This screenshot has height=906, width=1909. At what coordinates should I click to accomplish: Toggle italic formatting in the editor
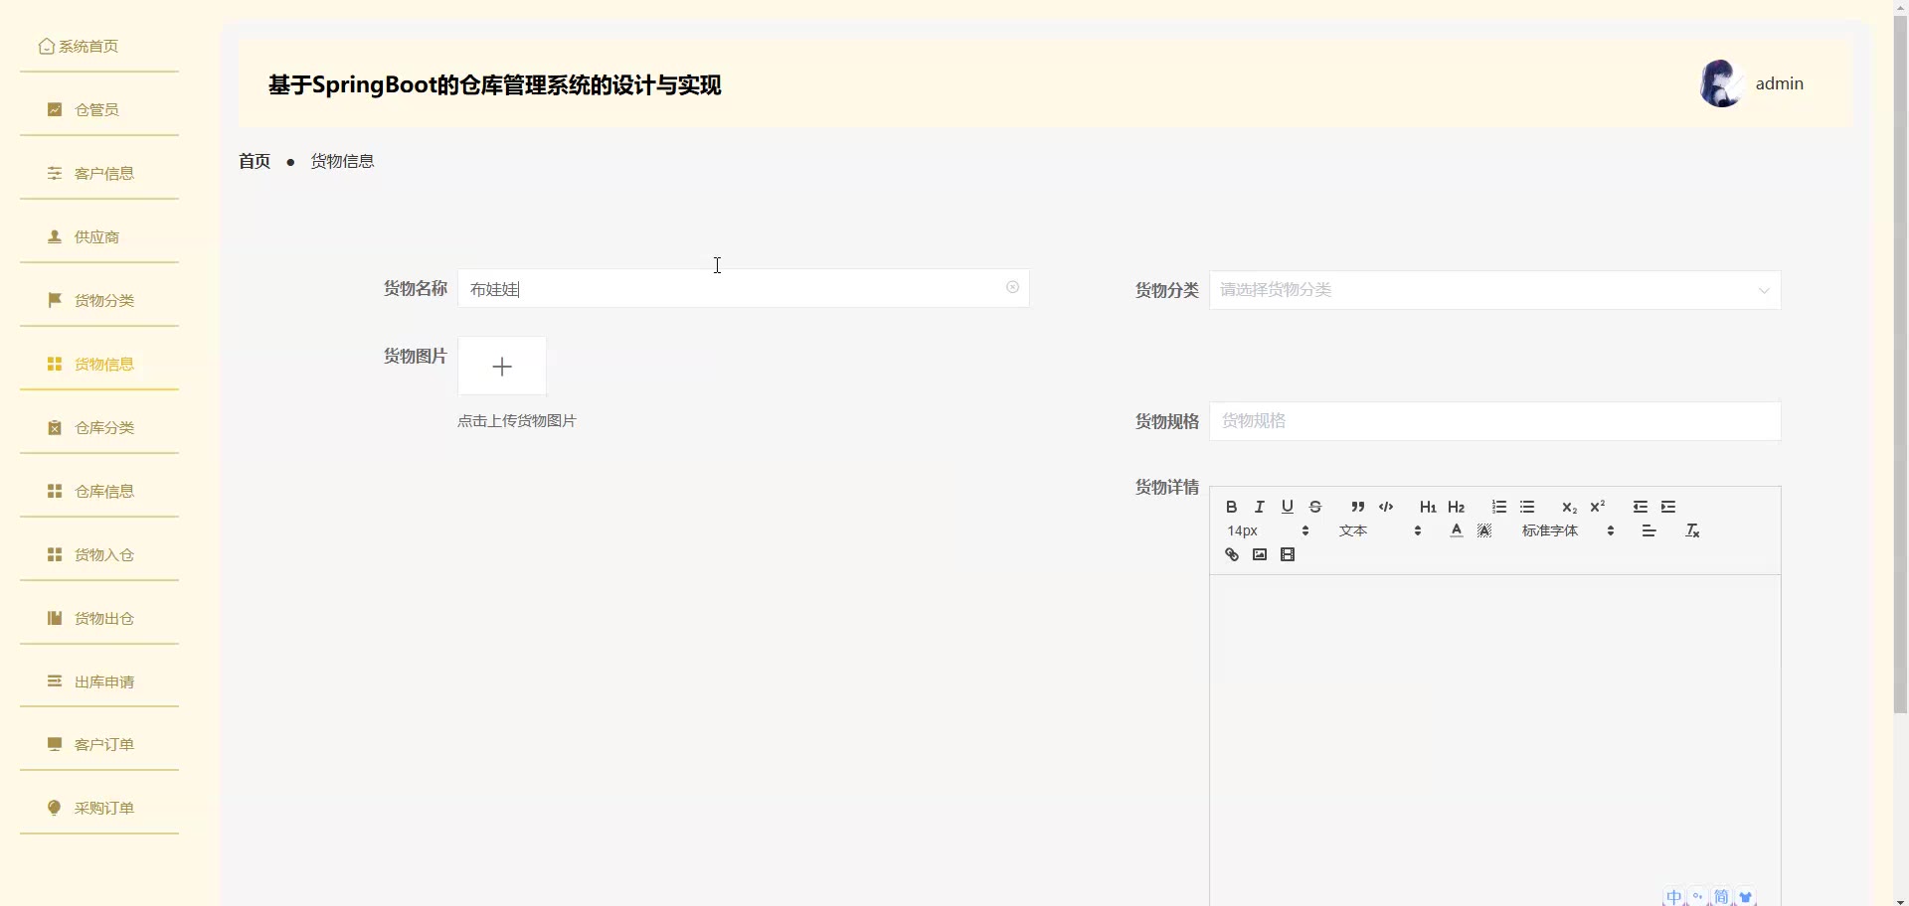1259,507
